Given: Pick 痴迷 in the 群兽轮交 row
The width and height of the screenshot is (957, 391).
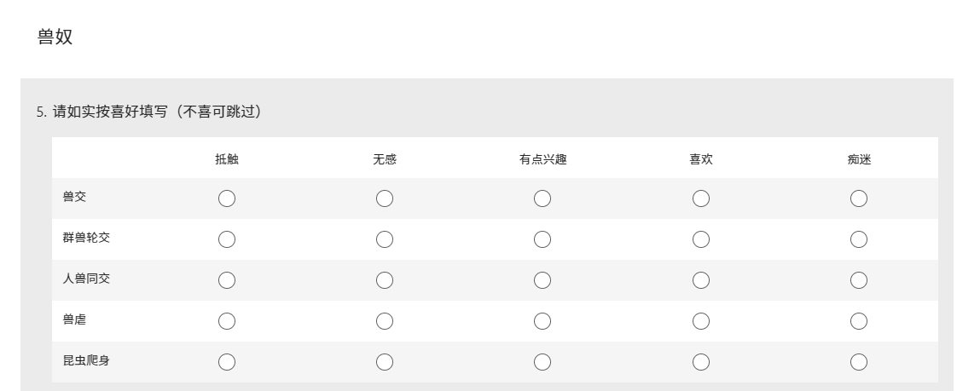Looking at the screenshot, I should click(x=859, y=239).
